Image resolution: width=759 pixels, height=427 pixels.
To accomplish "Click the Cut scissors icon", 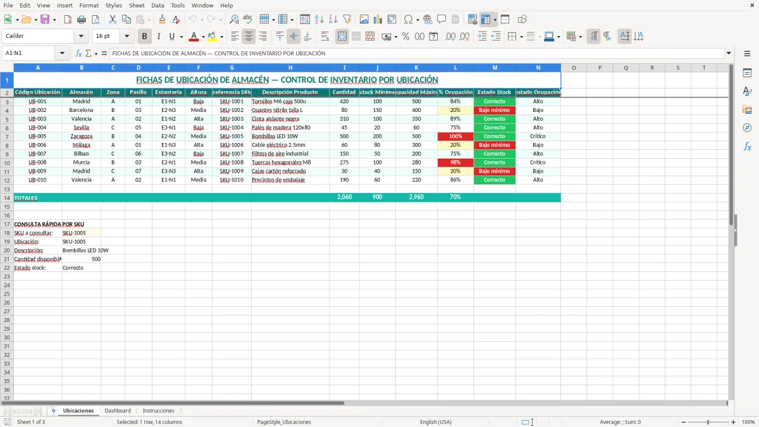I will (113, 20).
